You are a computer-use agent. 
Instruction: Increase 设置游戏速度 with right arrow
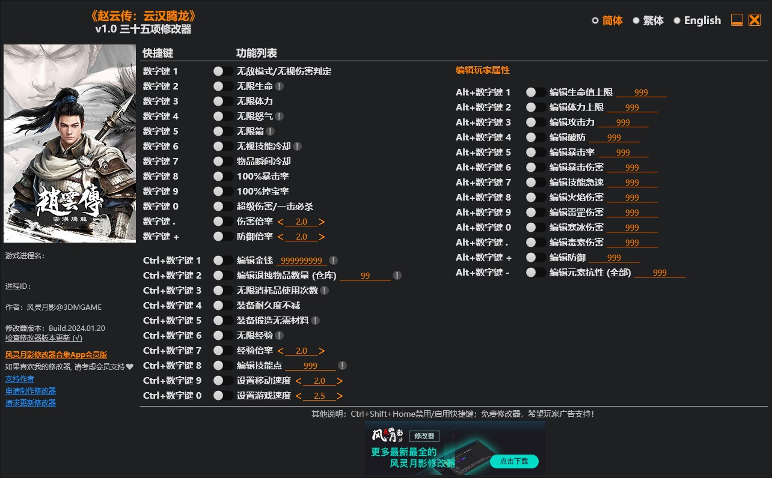340,396
